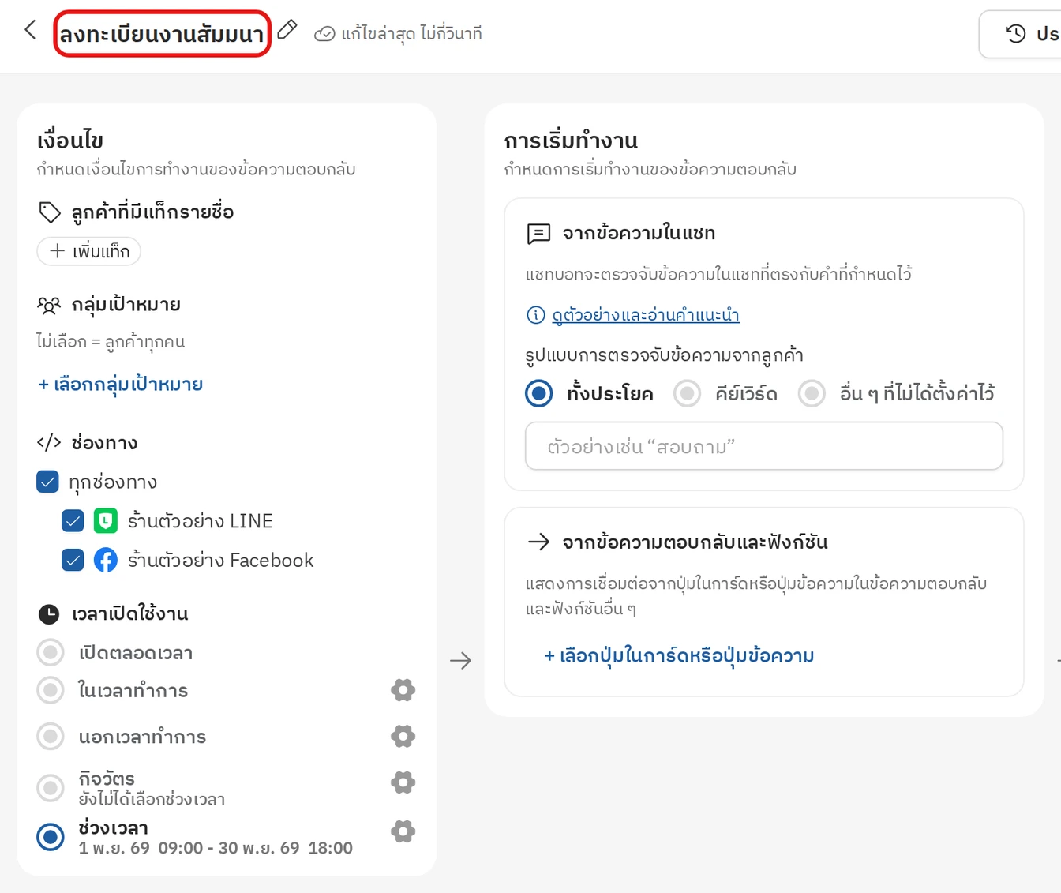Click the chat message icon beside จากข้อความในแชท
Viewport: 1061px width, 893px height.
(x=538, y=234)
